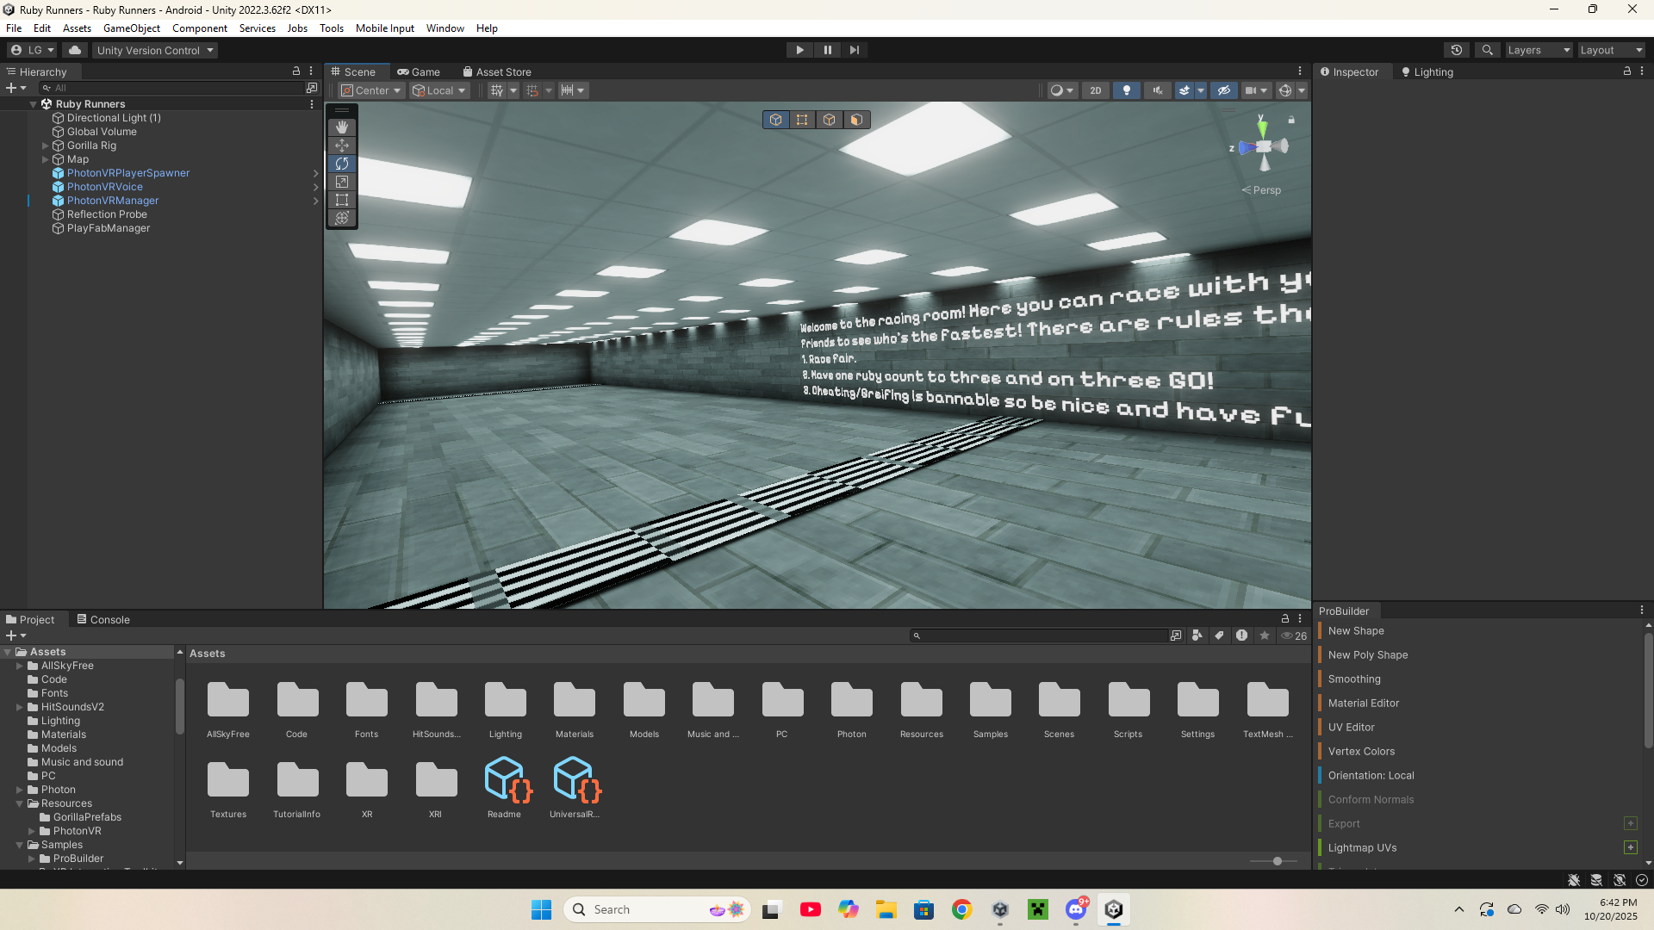Open Center pivot mode dropdown
Screen dimensions: 1654x930
[x=372, y=90]
